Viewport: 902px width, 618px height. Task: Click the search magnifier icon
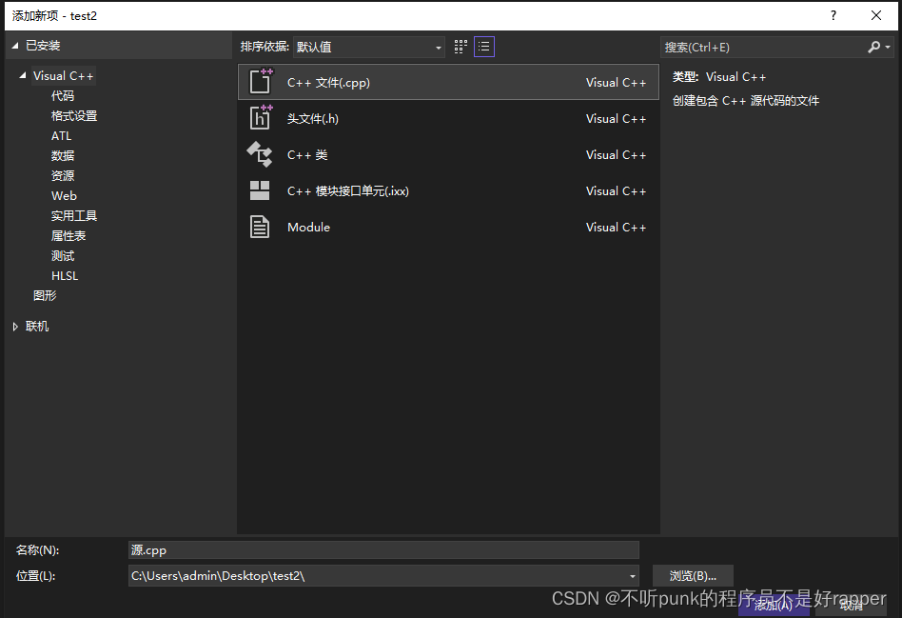pos(876,47)
